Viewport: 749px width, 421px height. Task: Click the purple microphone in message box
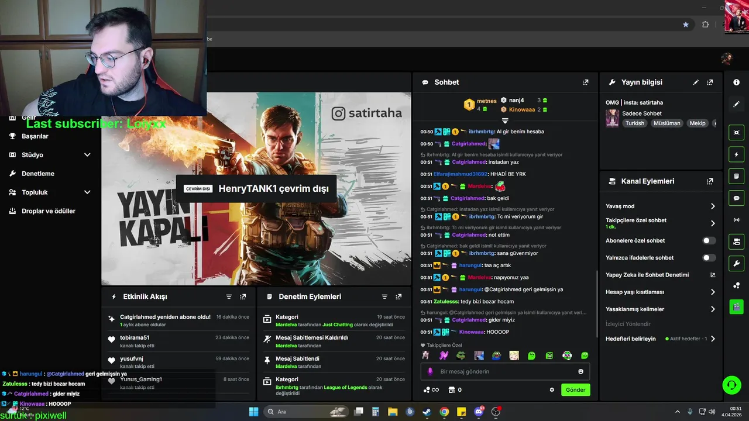click(x=430, y=371)
